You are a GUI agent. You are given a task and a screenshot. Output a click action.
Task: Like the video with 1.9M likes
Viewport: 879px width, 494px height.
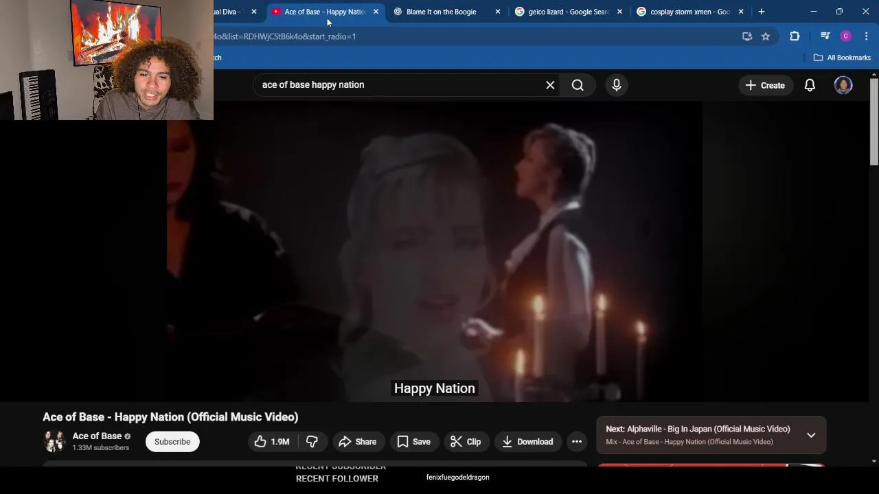tap(272, 442)
